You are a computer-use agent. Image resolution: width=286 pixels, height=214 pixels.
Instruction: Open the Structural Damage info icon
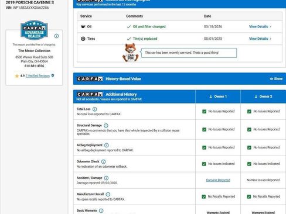[x=106, y=126]
